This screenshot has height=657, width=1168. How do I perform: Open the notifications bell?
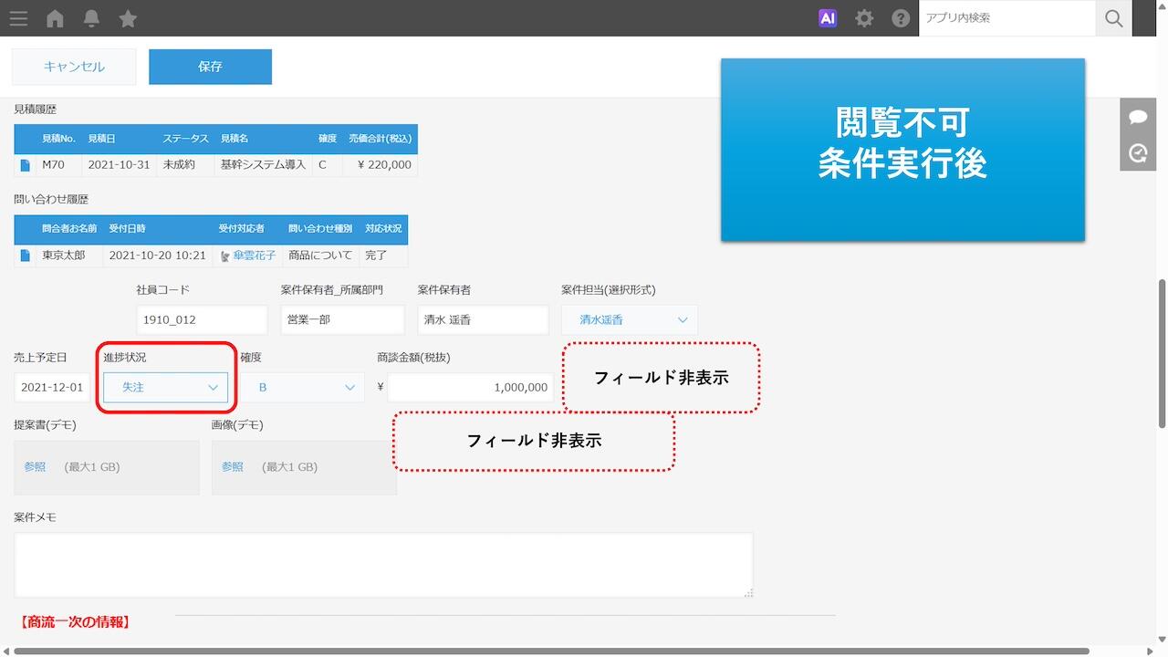tap(91, 18)
